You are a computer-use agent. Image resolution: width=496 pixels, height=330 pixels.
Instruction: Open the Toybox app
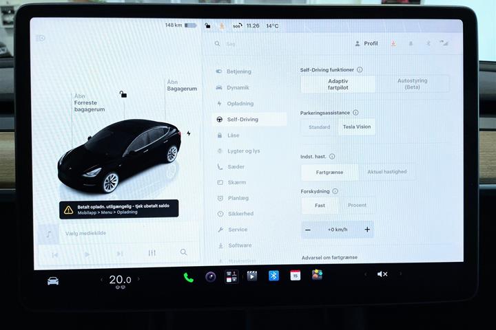pos(317,275)
